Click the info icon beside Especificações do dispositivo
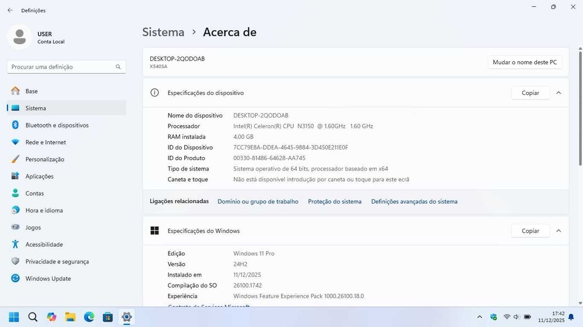This screenshot has height=327, width=583. (154, 93)
